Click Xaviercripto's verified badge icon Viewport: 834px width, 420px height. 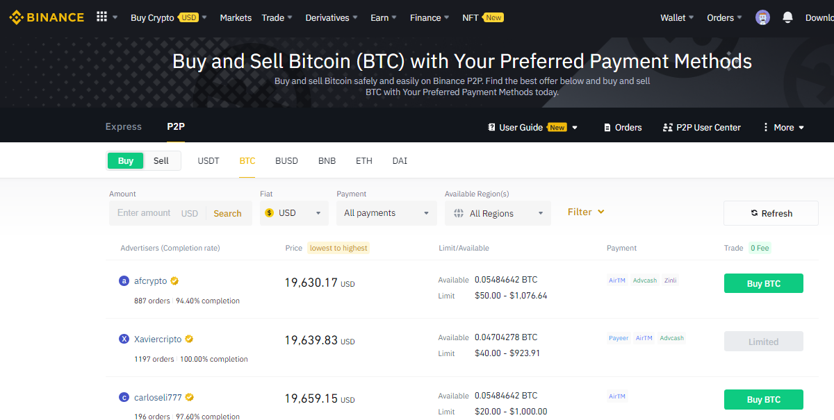point(189,339)
